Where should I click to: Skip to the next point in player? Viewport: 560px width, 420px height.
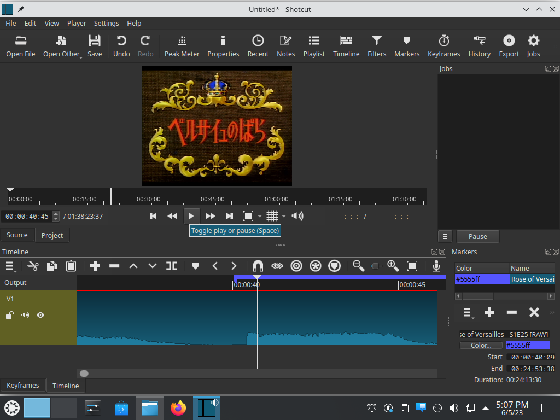[x=229, y=216]
